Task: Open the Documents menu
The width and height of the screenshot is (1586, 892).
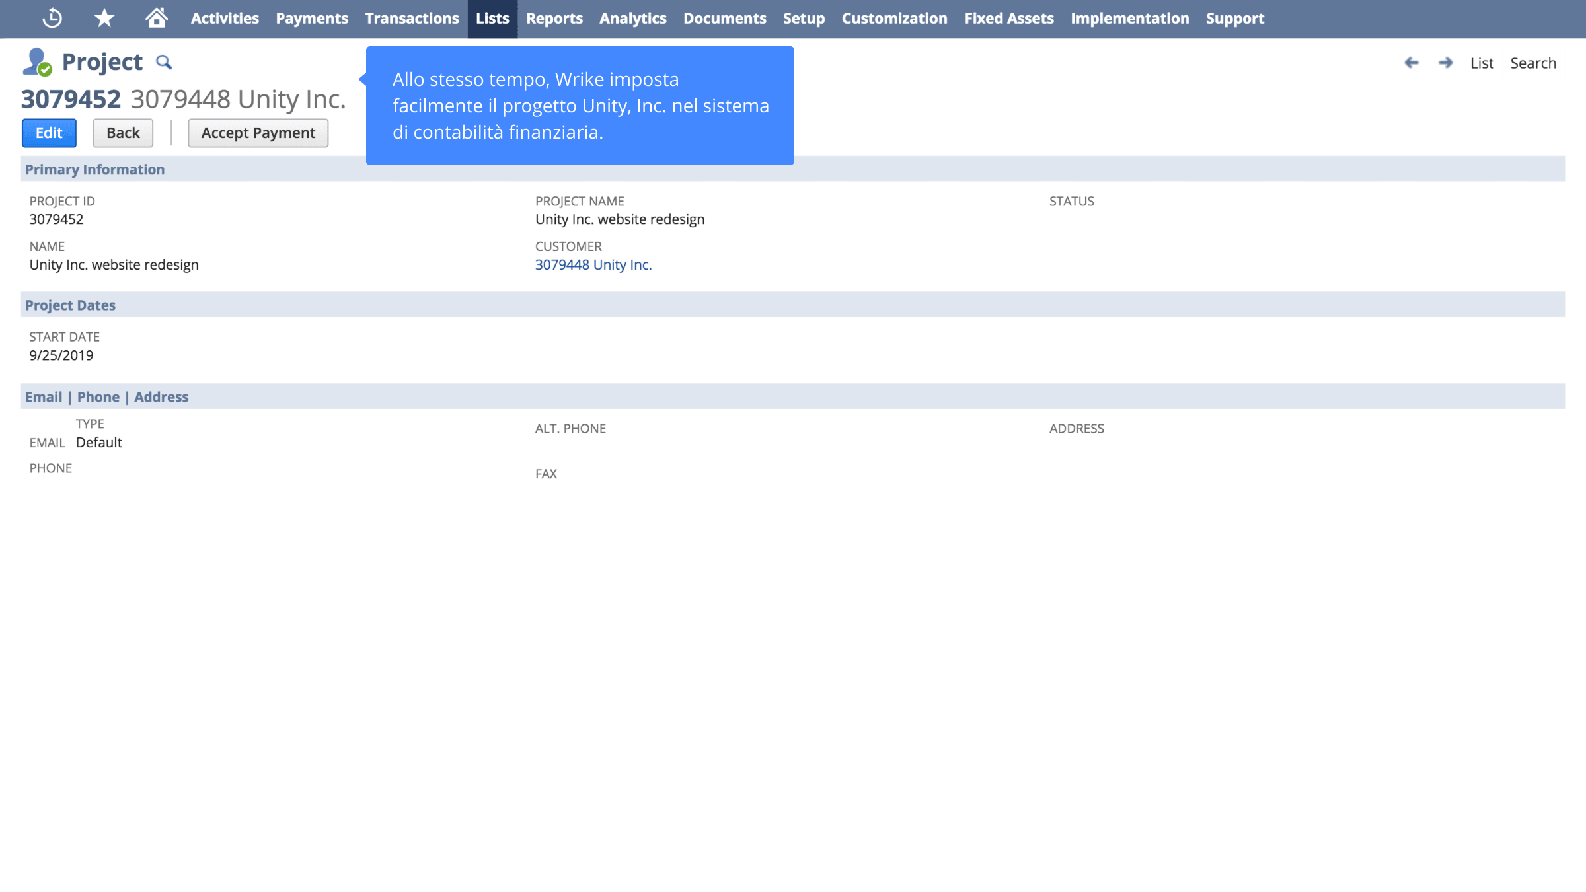Action: [x=725, y=19]
